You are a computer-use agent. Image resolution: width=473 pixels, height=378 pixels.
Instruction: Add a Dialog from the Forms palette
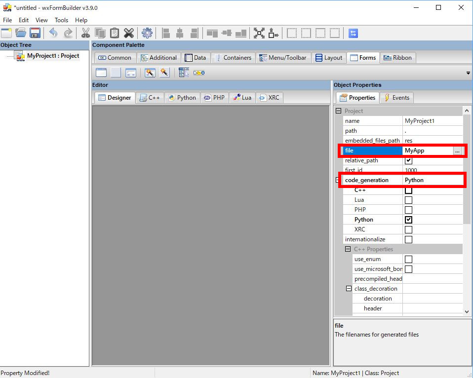click(131, 73)
